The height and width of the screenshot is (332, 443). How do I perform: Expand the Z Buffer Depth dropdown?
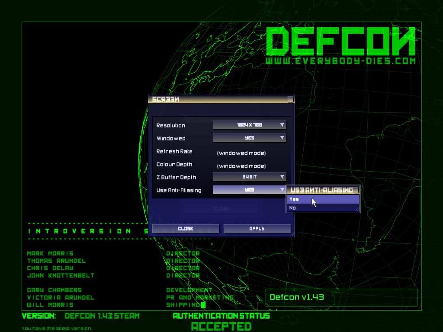250,177
